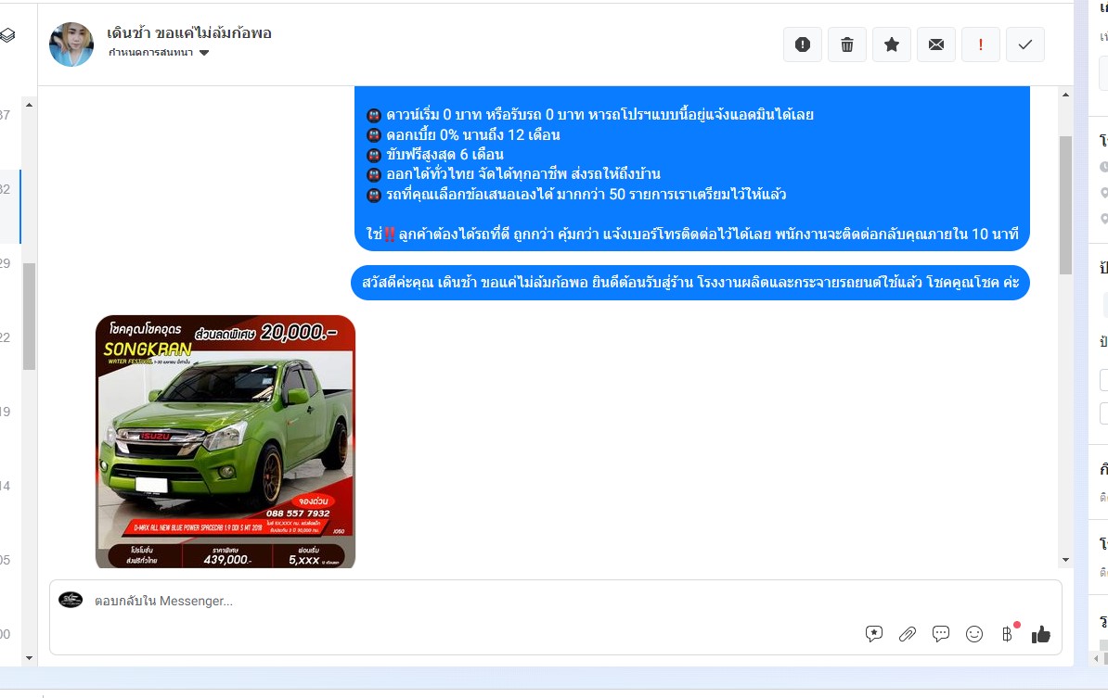Image resolution: width=1108 pixels, height=698 pixels.
Task: Star this conversation
Action: (892, 44)
